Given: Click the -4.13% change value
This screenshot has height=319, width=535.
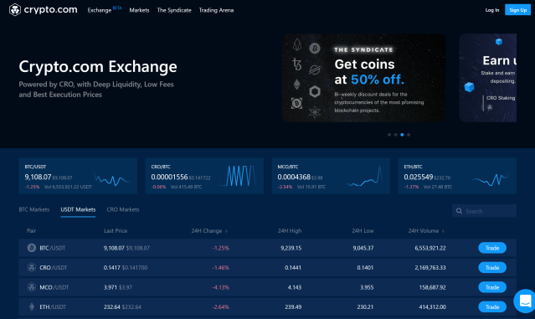Looking at the screenshot, I should 221,287.
